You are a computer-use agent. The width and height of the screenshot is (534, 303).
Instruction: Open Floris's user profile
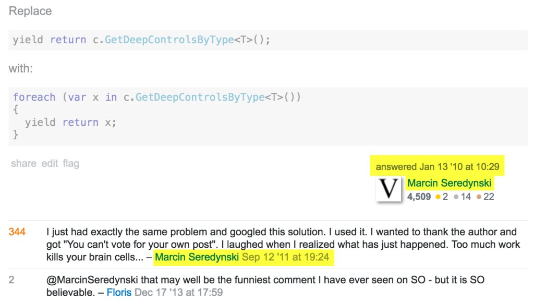[x=119, y=293]
